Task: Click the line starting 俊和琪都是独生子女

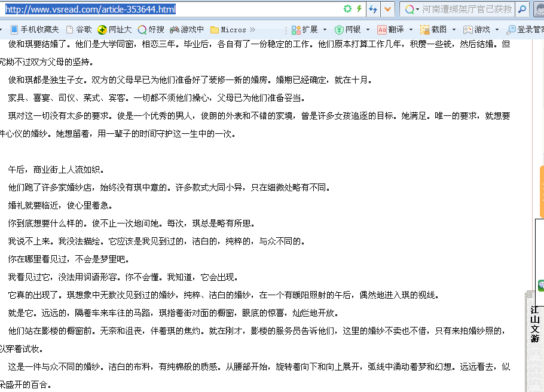Action: (190, 80)
